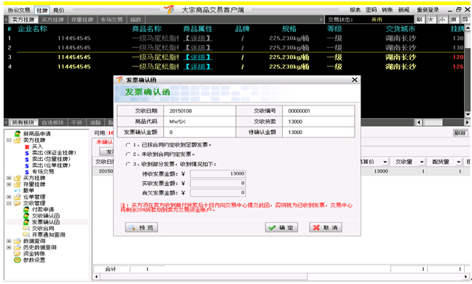Collapse the 交收管理 tree folder
This screenshot has height=284, width=472.
(x=9, y=203)
